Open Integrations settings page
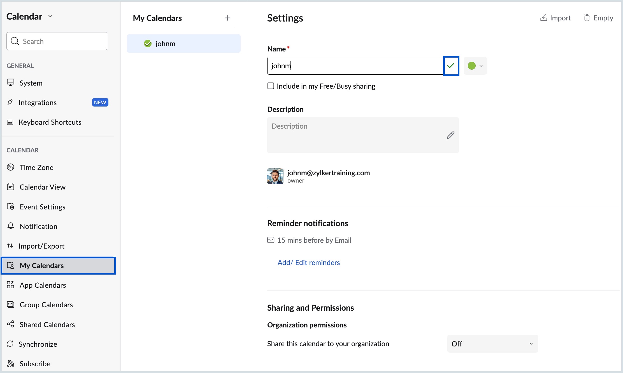Image resolution: width=623 pixels, height=373 pixels. 38,103
